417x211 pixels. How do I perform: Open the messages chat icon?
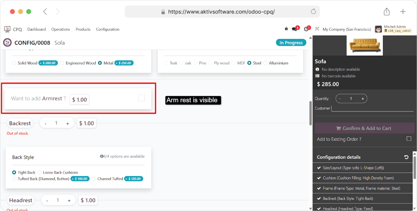tap(295, 29)
